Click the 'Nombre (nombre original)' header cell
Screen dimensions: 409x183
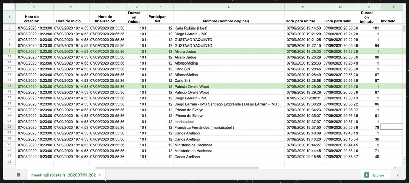[x=229, y=18]
